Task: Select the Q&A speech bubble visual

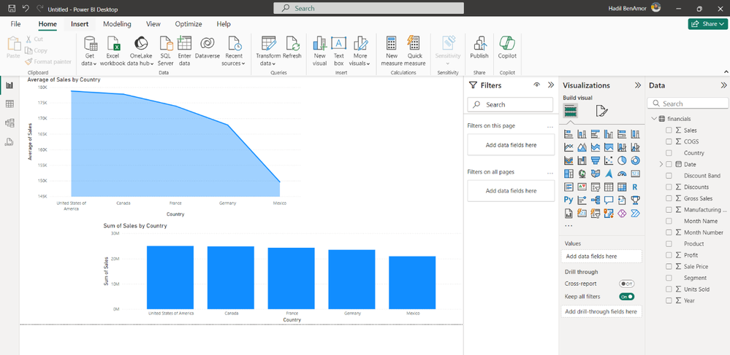Action: point(609,200)
